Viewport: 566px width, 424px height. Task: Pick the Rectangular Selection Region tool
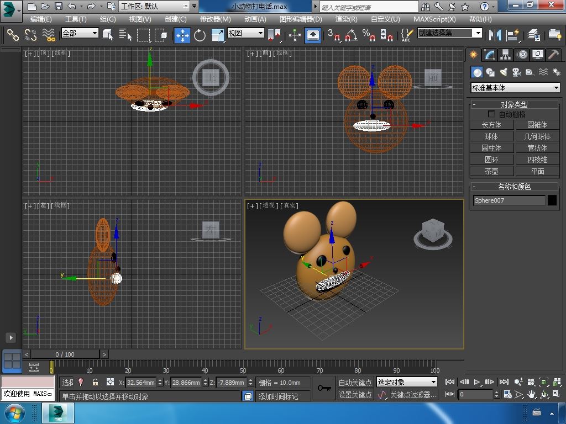[x=143, y=35]
